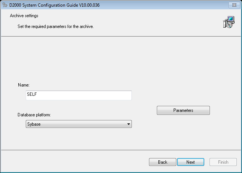The image size is (242, 173).
Task: Click the greyed-out Finish button
Action: [x=223, y=162]
